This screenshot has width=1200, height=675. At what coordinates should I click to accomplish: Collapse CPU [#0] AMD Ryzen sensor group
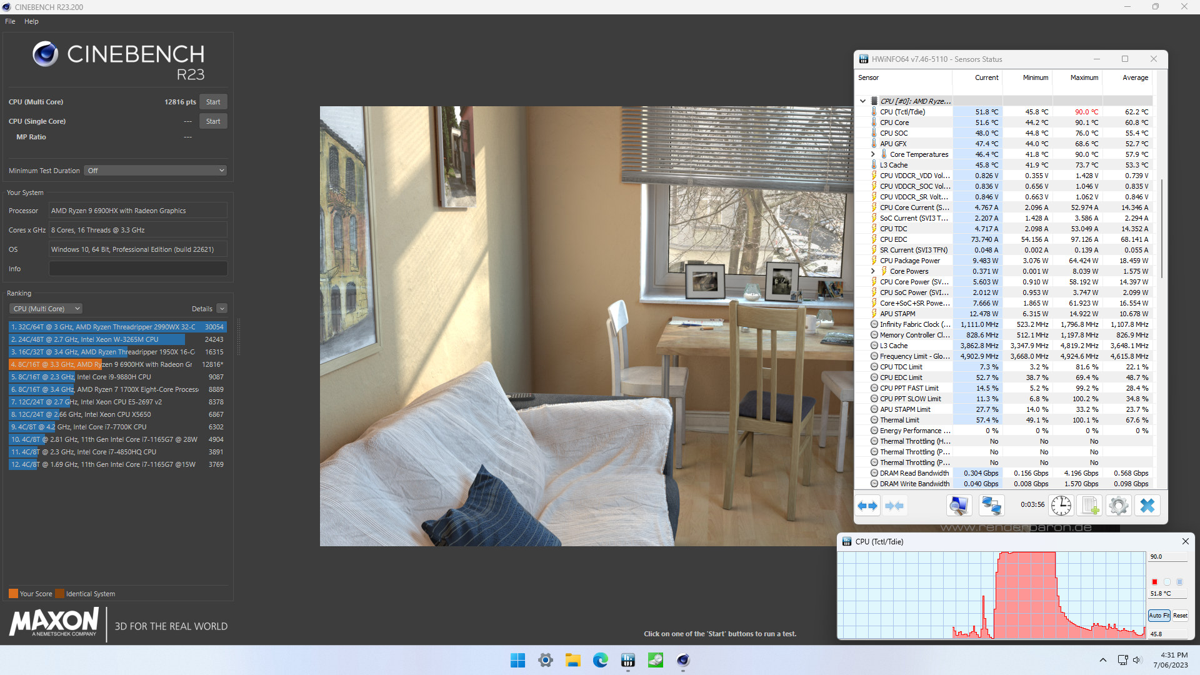pyautogui.click(x=863, y=101)
